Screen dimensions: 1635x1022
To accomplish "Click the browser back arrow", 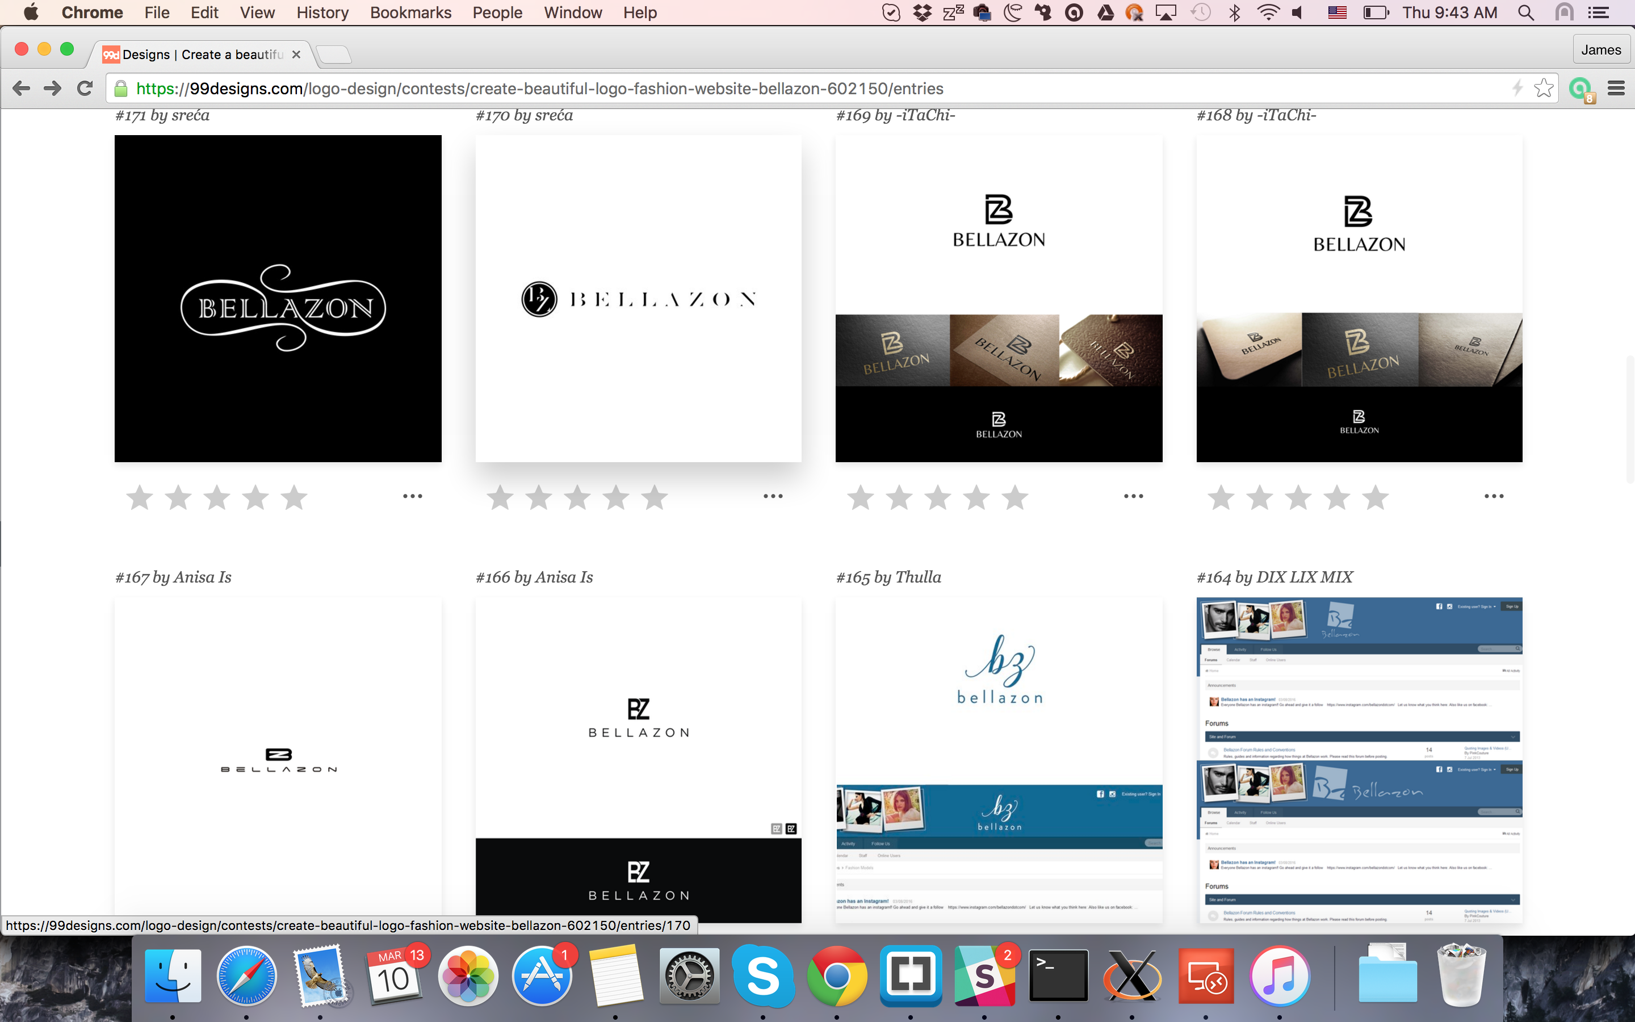I will tap(22, 89).
